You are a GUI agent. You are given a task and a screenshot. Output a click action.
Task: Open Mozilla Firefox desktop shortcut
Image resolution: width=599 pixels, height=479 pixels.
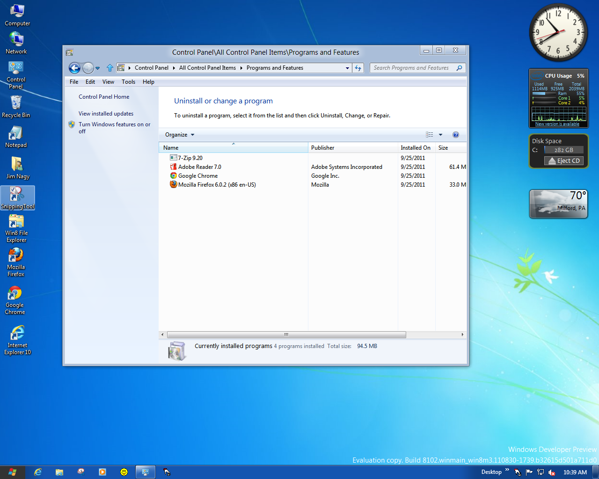16,262
